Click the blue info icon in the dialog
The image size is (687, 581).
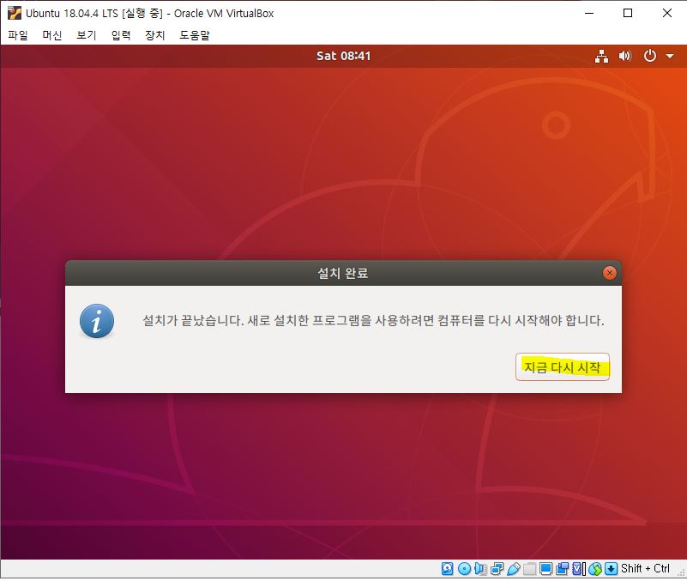tap(97, 321)
